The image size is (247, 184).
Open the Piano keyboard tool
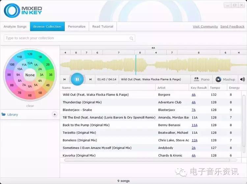(x=202, y=79)
